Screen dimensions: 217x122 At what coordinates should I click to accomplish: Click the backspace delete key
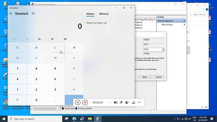click(x=74, y=47)
